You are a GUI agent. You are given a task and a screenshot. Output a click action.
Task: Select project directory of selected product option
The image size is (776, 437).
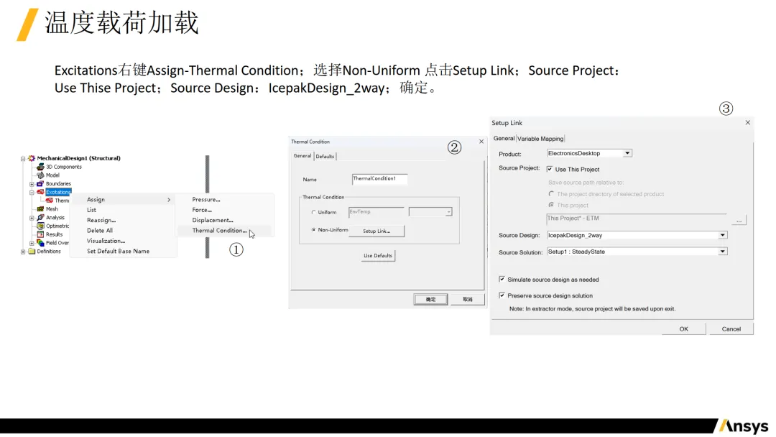coord(551,193)
